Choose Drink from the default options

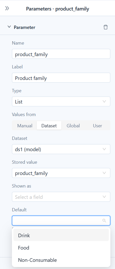[61, 235]
